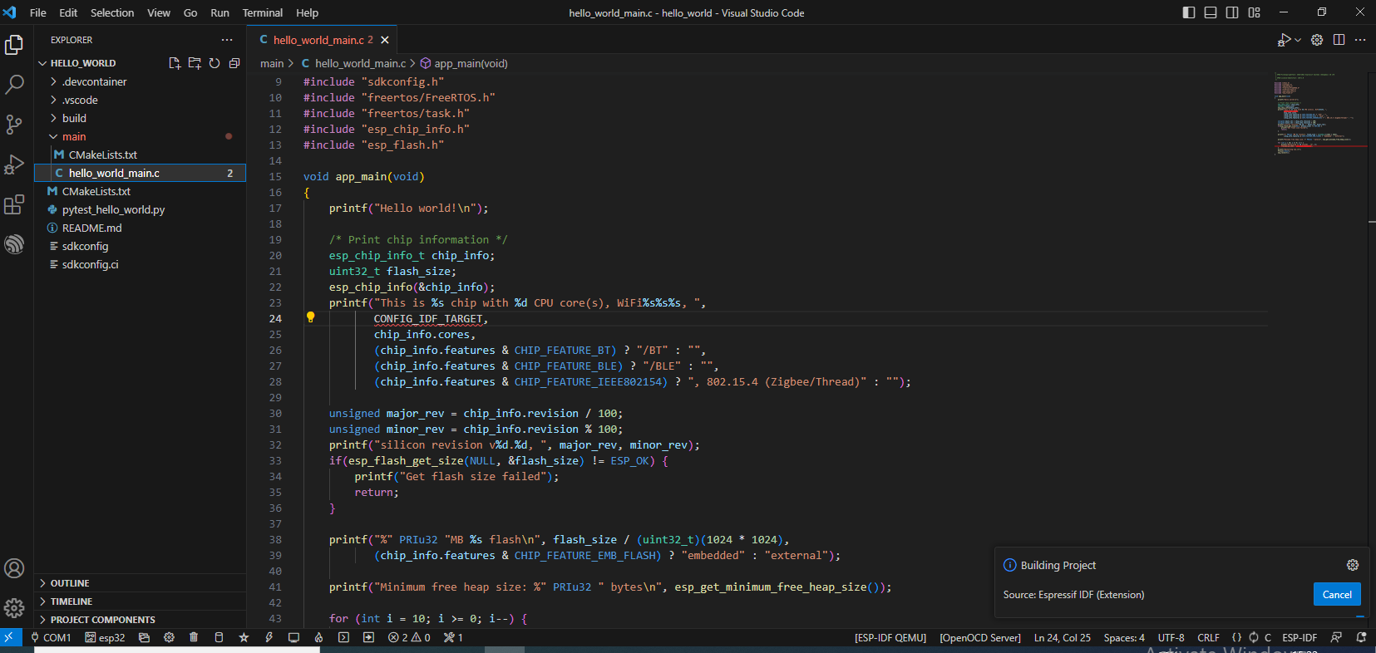This screenshot has height=653, width=1376.
Task: Open the Source Control view
Action: tap(14, 125)
